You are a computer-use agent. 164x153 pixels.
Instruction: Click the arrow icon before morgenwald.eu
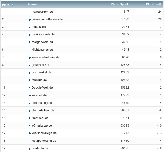30,42
